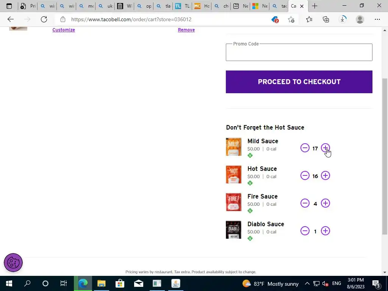Open Settings and more ellipsis menu
Viewport: 388px width, 291px height.
377,19
